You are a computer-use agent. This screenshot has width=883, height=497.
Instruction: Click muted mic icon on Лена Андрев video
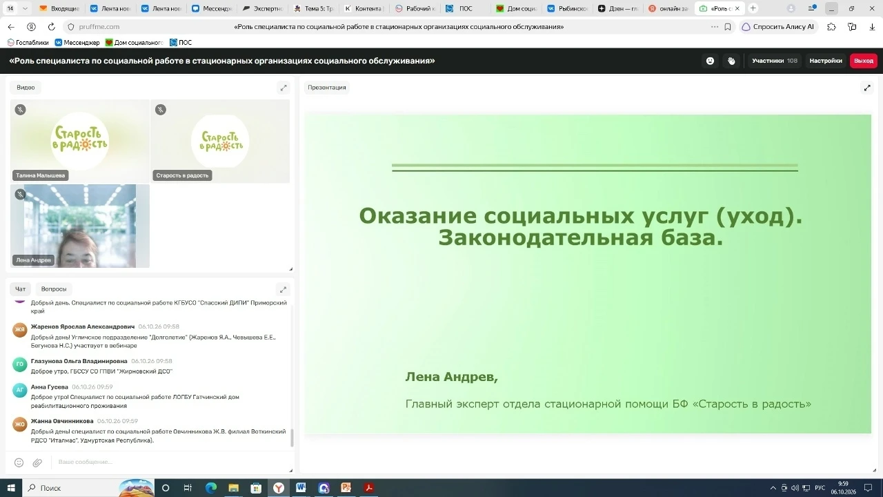click(x=21, y=194)
